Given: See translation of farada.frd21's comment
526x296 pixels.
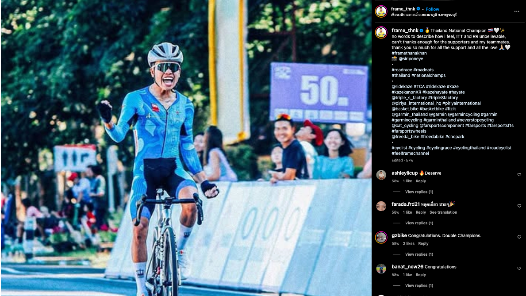Looking at the screenshot, I should [x=443, y=212].
